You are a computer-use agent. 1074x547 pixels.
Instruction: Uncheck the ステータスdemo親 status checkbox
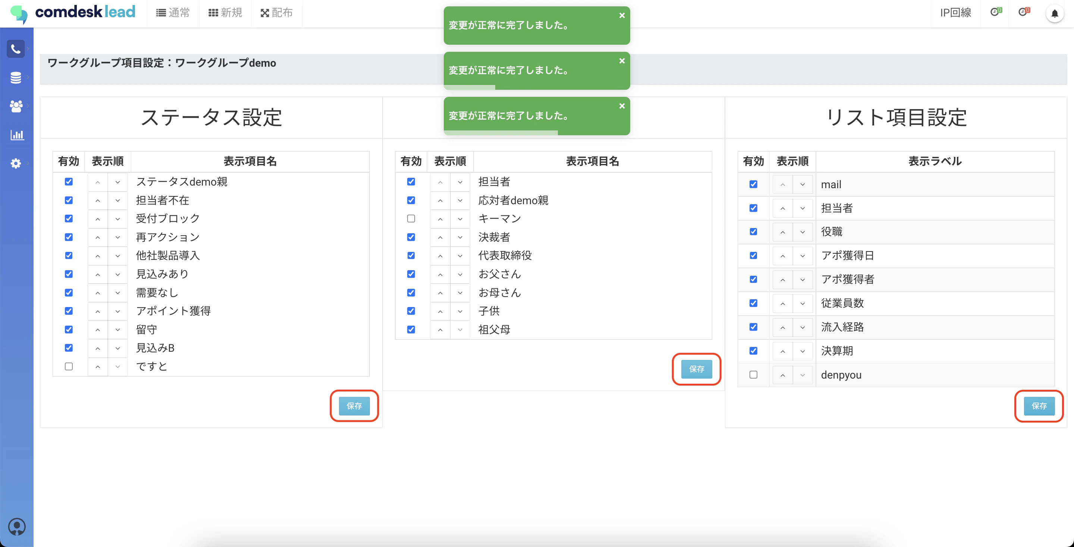pos(69,181)
